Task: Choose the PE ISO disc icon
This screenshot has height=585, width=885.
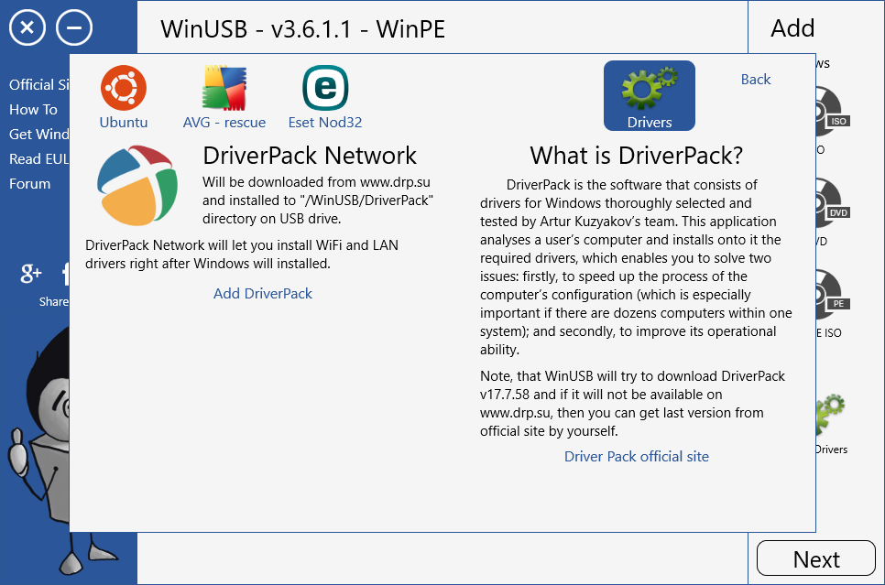Action: coord(831,296)
